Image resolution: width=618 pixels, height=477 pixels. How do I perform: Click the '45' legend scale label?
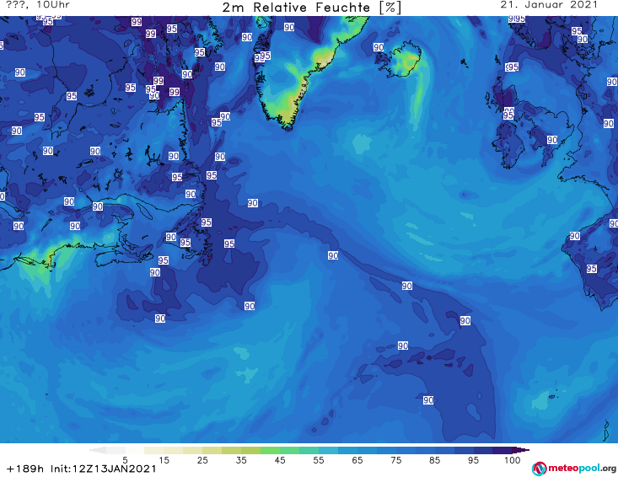coord(280,460)
